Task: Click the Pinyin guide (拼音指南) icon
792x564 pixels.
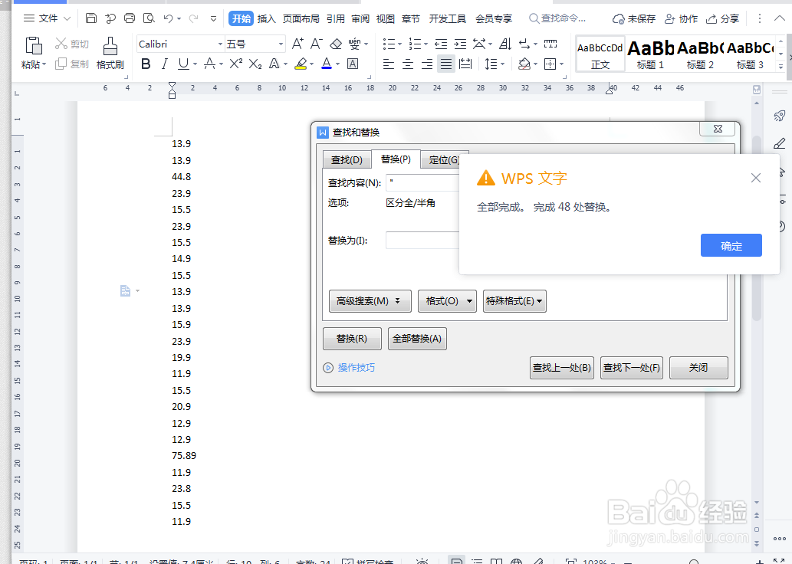Action: point(355,44)
